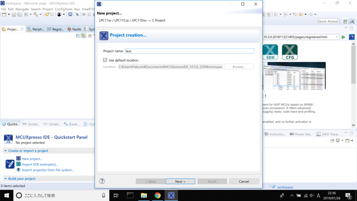Click the hammer Build icon
357x201 pixels.
(x=36, y=15)
